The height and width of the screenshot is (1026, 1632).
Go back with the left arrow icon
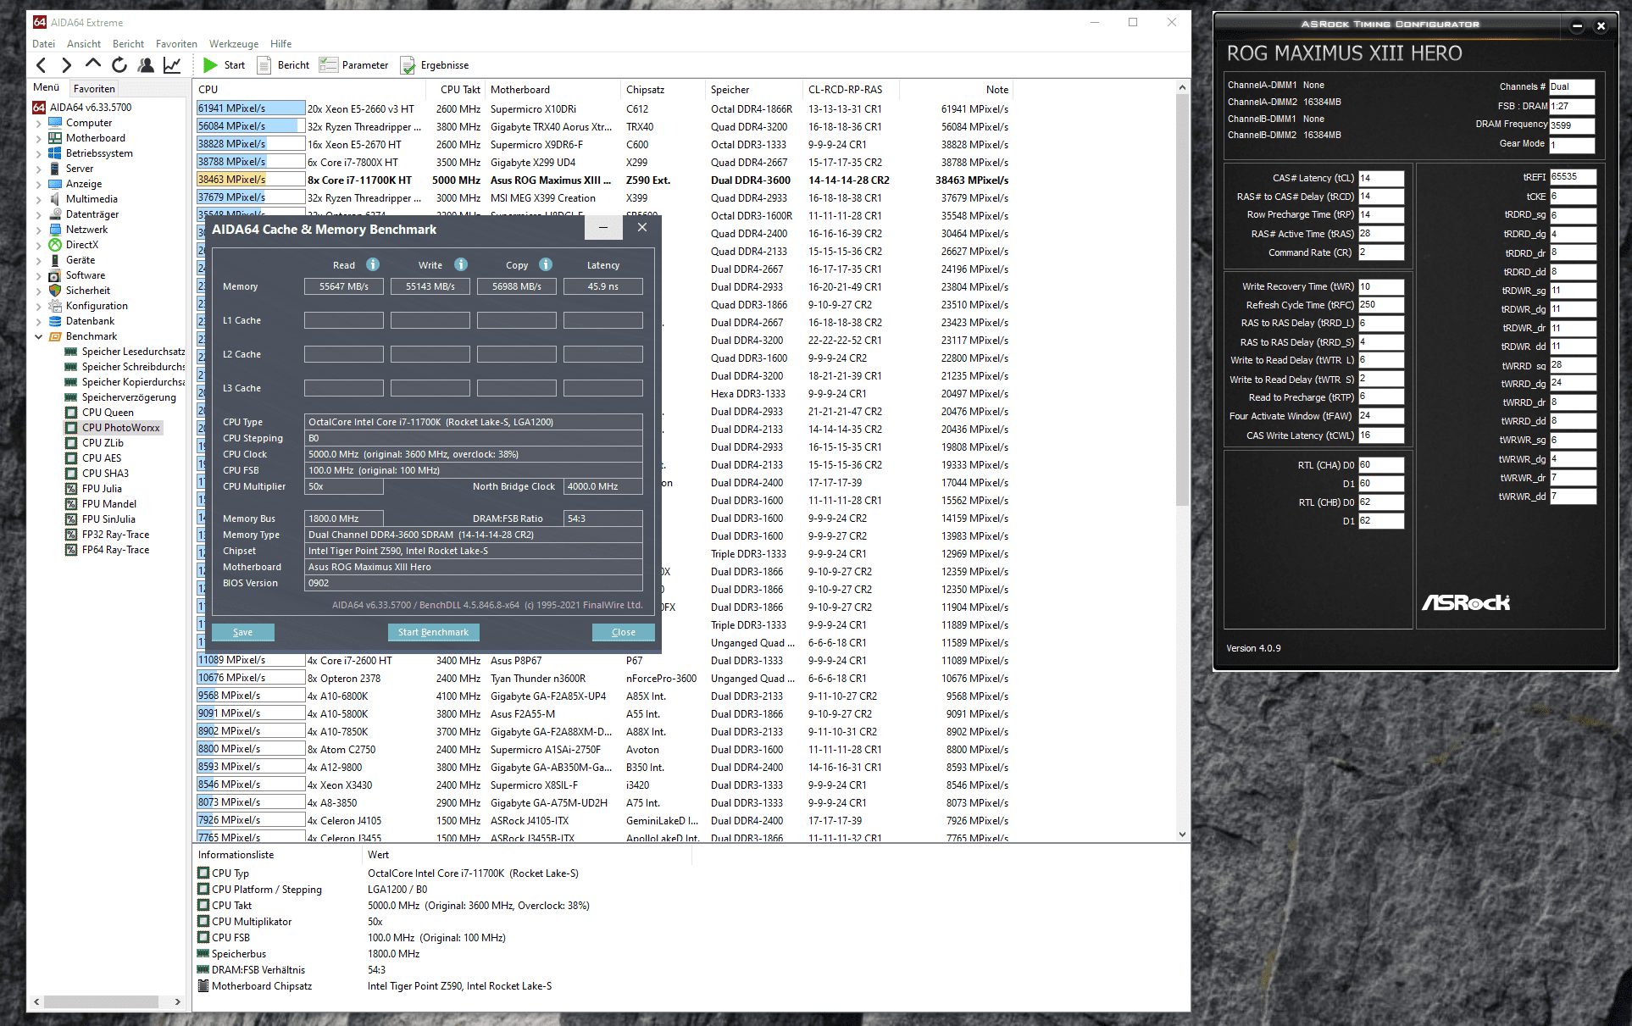coord(42,65)
